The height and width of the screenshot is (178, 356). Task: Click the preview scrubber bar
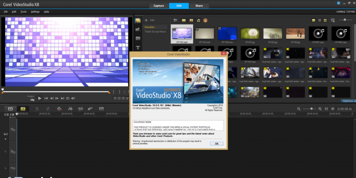pos(56,92)
